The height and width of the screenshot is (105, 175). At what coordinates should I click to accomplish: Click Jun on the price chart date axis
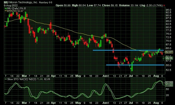point(105,76)
